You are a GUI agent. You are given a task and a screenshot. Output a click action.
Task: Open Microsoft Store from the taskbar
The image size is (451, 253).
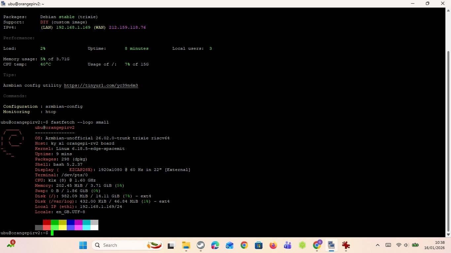(259, 245)
